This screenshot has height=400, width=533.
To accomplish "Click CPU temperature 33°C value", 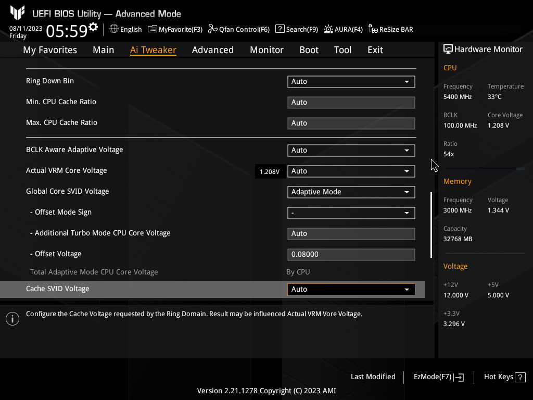I will pos(494,97).
